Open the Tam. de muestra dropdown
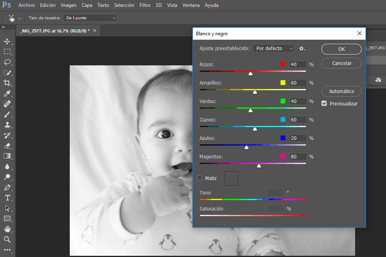Viewport: 386px width, 257px height. tap(90, 18)
